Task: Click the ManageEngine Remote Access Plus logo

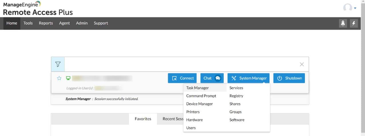Action: click(x=38, y=9)
